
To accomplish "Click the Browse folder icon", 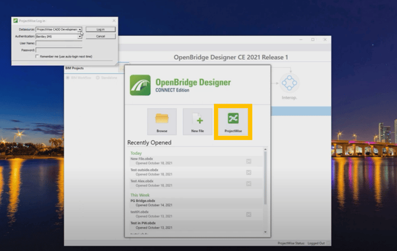I will click(162, 118).
